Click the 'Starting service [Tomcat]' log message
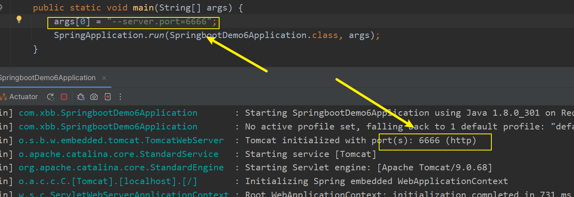The height and width of the screenshot is (197, 574). (x=311, y=154)
